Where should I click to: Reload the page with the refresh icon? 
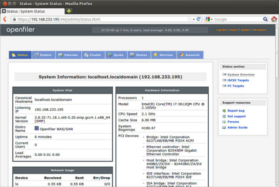tap(198, 19)
